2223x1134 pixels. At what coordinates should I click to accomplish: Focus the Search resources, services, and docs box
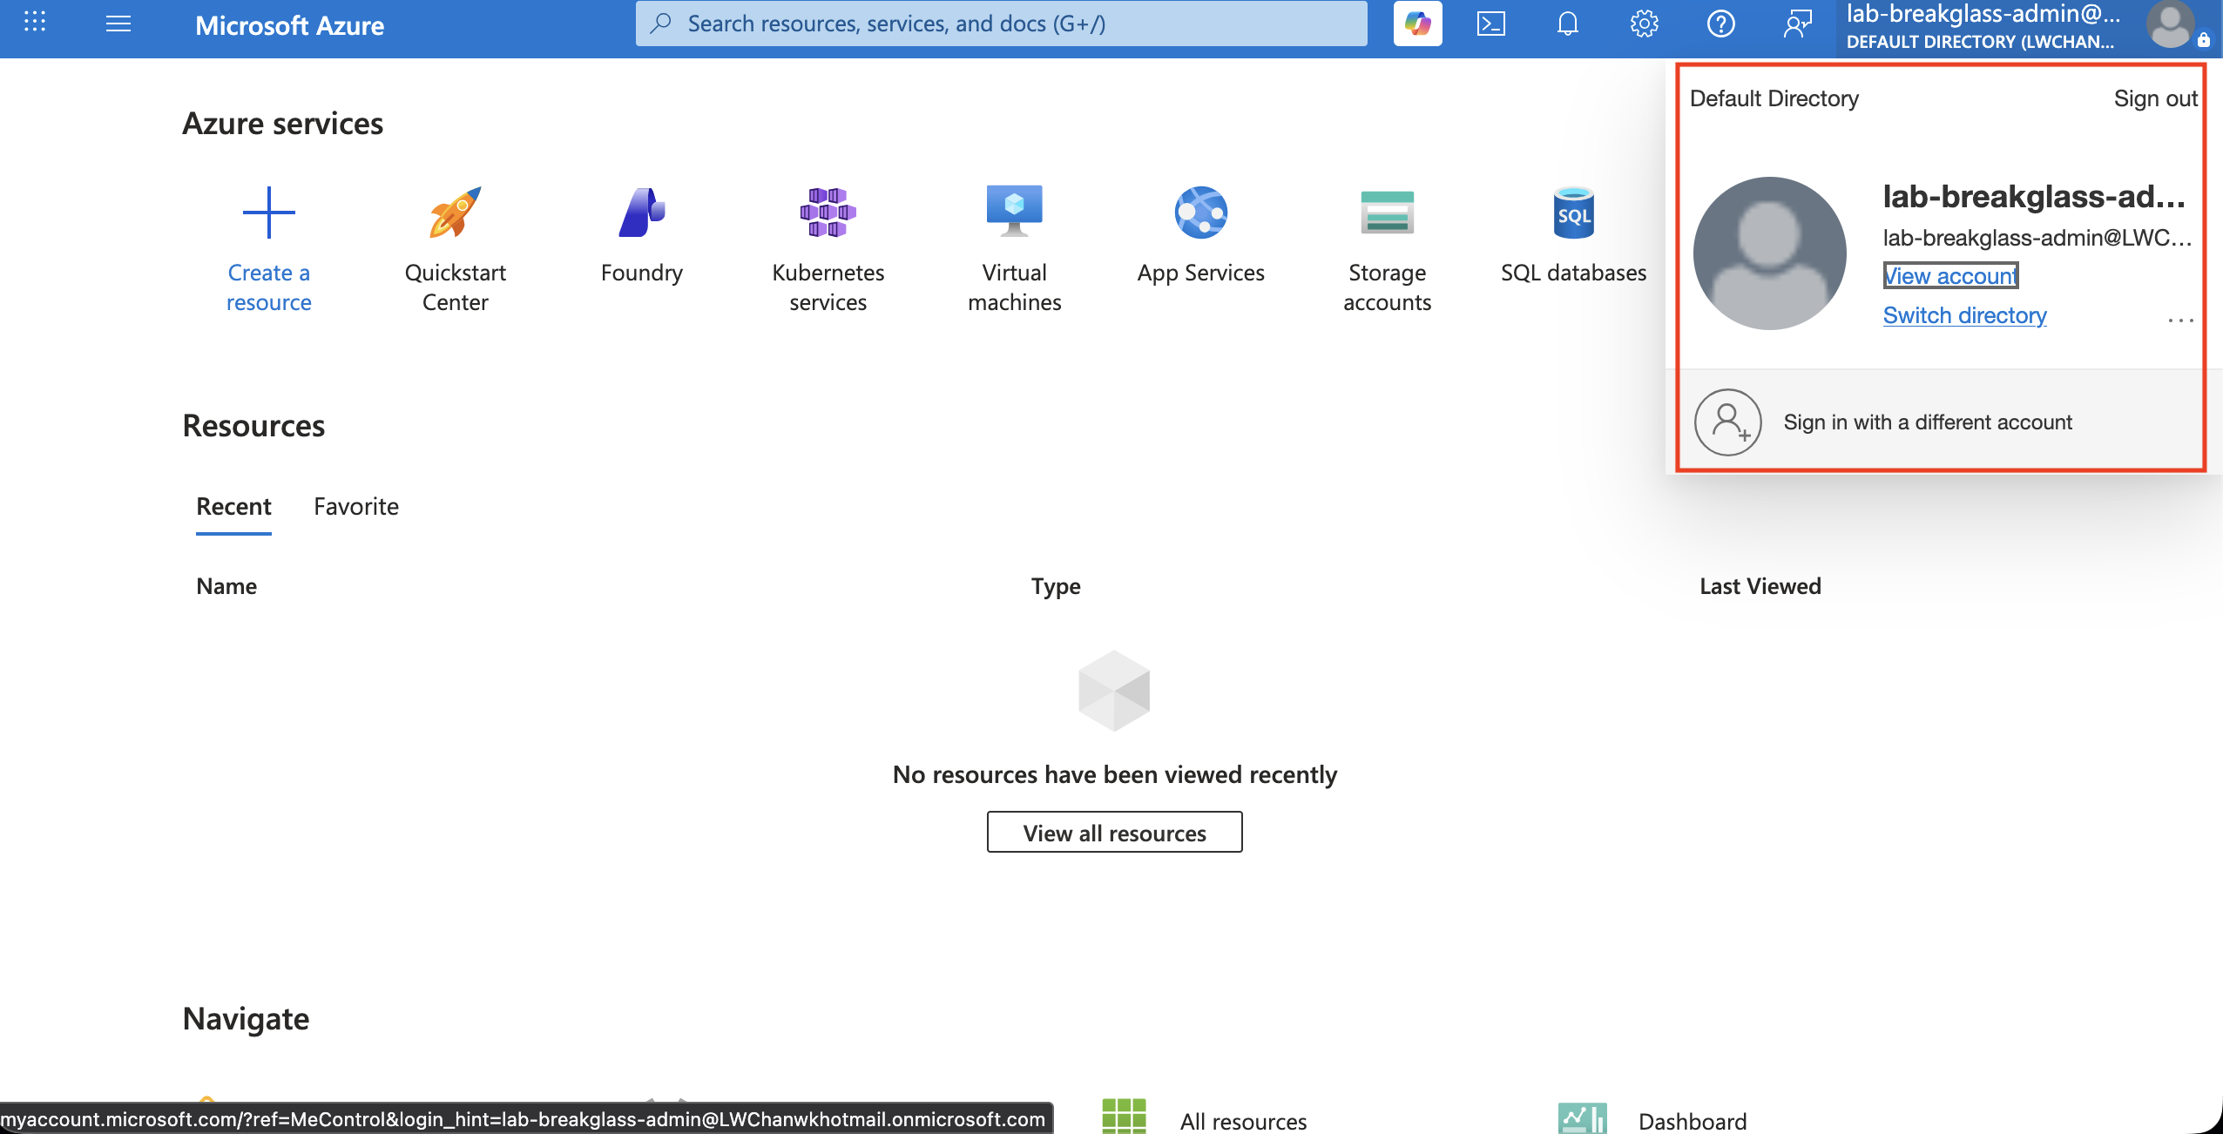click(x=1002, y=24)
